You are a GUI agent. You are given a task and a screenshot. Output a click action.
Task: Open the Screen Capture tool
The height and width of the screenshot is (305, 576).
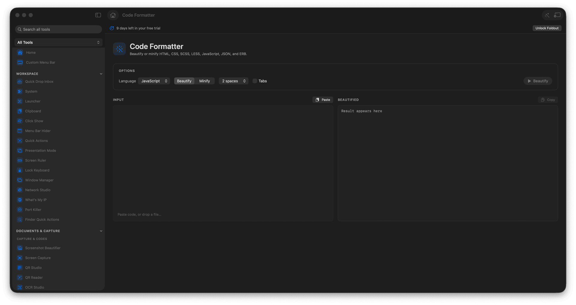tap(58, 258)
